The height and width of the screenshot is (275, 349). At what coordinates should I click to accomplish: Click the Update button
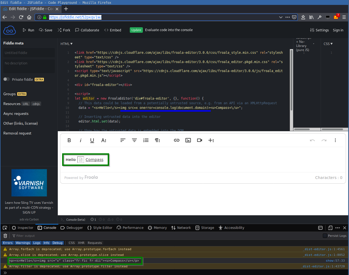pos(136,30)
